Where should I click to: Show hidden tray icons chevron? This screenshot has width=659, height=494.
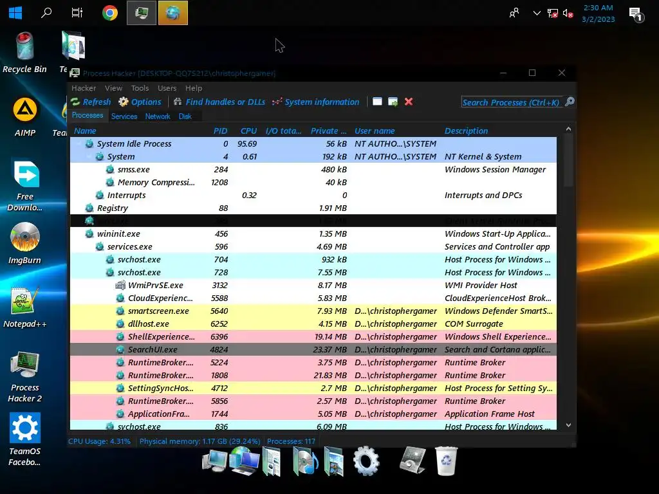coord(536,14)
